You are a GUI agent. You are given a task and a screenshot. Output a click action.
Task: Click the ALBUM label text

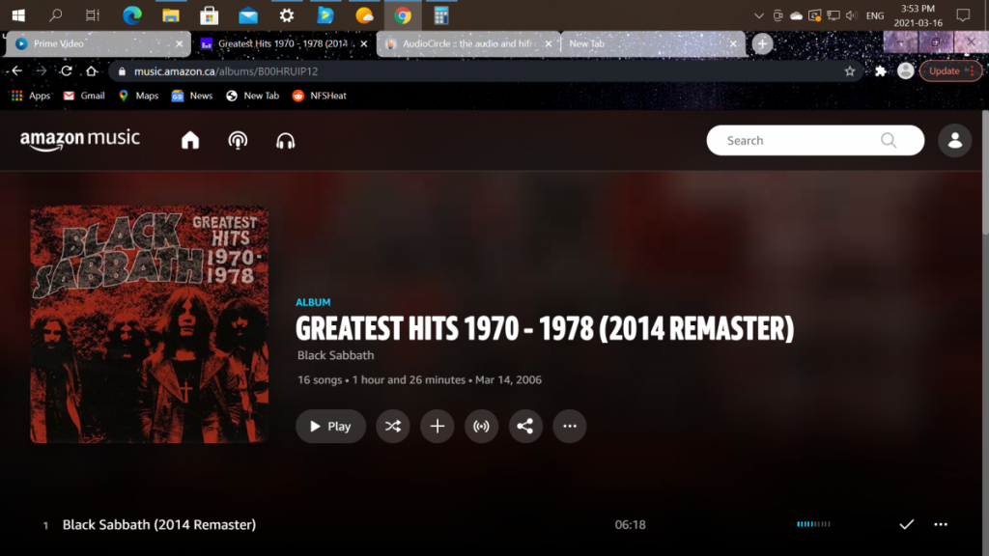pos(313,302)
